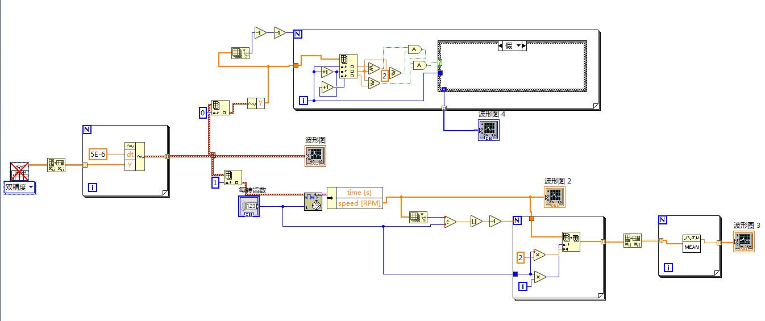Select the MEAN function node
This screenshot has height=321, width=765.
click(691, 243)
